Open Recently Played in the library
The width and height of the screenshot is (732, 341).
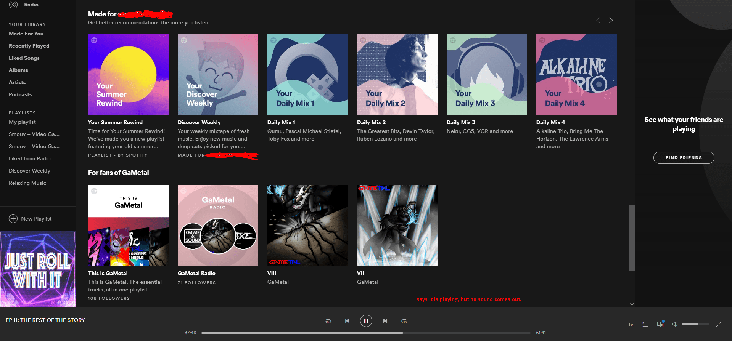(29, 46)
